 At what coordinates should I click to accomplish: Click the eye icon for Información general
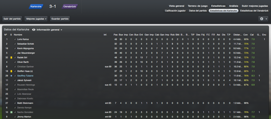click(x=34, y=30)
